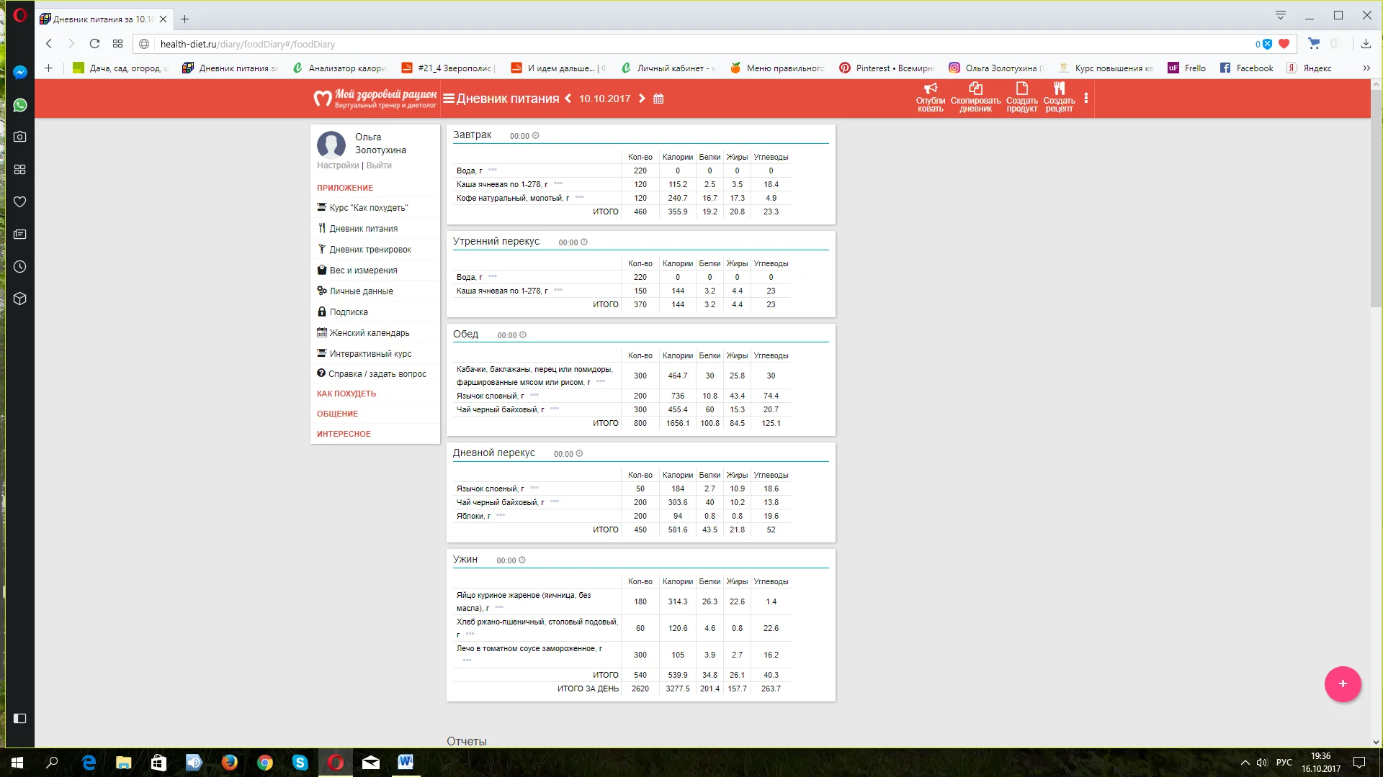This screenshot has height=777, width=1383.
Task: Go to the previous day arrow
Action: 568,99
